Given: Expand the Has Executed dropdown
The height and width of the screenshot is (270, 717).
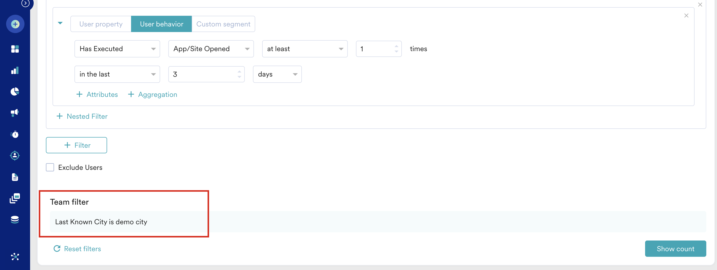Looking at the screenshot, I should click(117, 49).
